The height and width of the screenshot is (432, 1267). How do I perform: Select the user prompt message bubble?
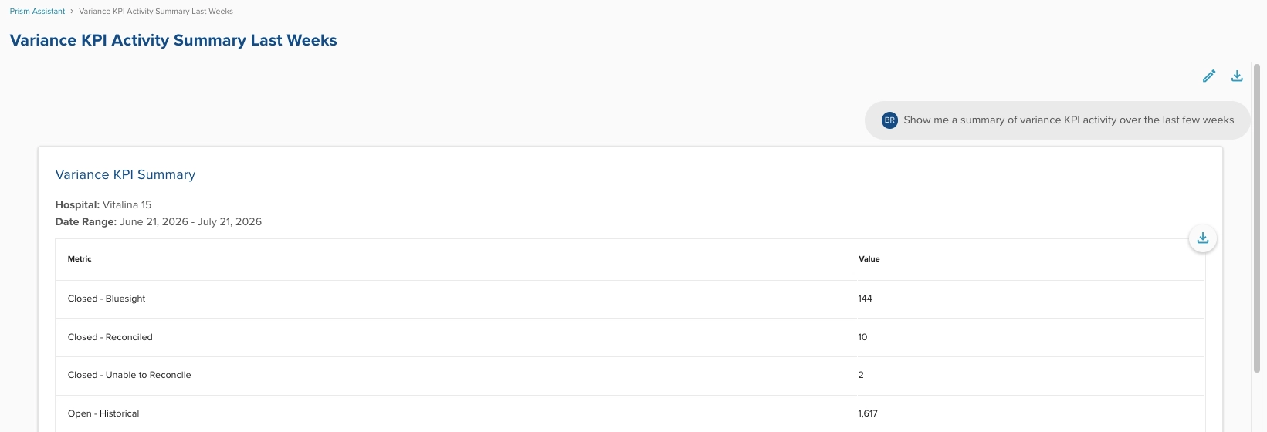(x=1057, y=120)
